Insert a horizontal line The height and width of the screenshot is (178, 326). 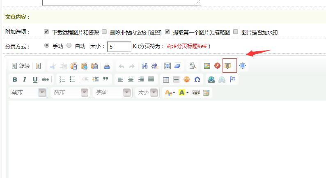176,79
